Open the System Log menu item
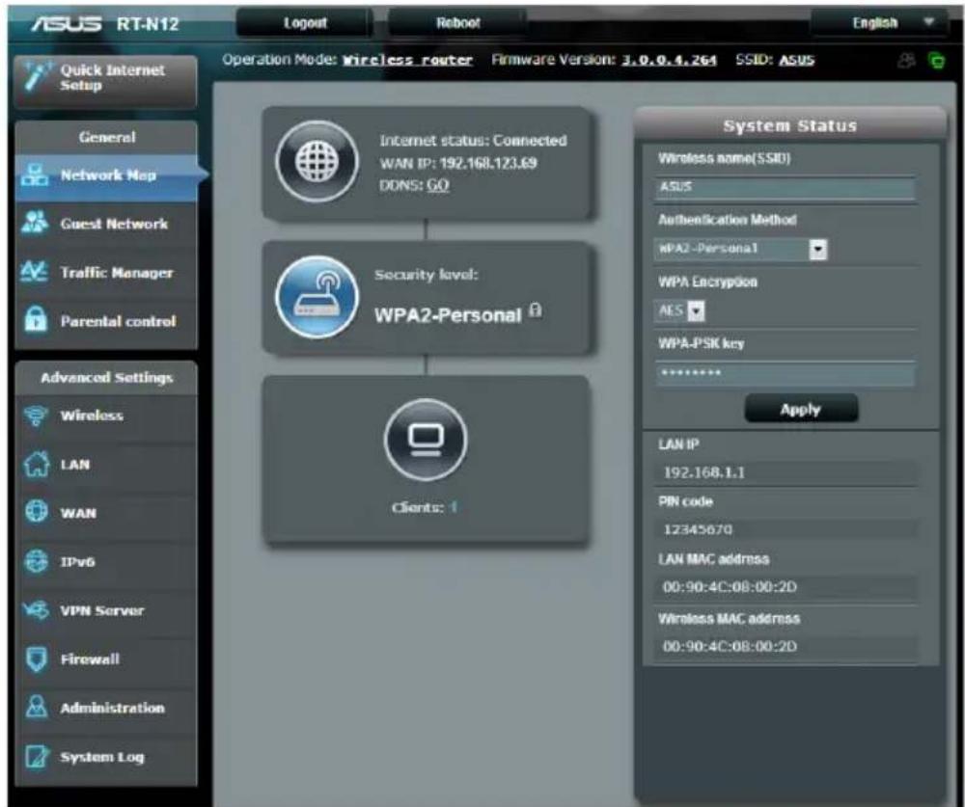This screenshot has width=965, height=807. pos(106,757)
